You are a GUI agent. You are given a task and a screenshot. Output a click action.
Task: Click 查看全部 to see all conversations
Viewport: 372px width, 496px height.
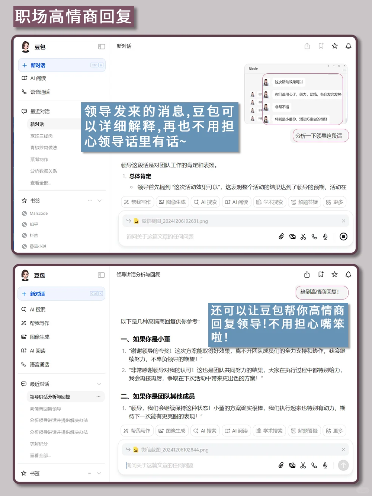(40, 183)
